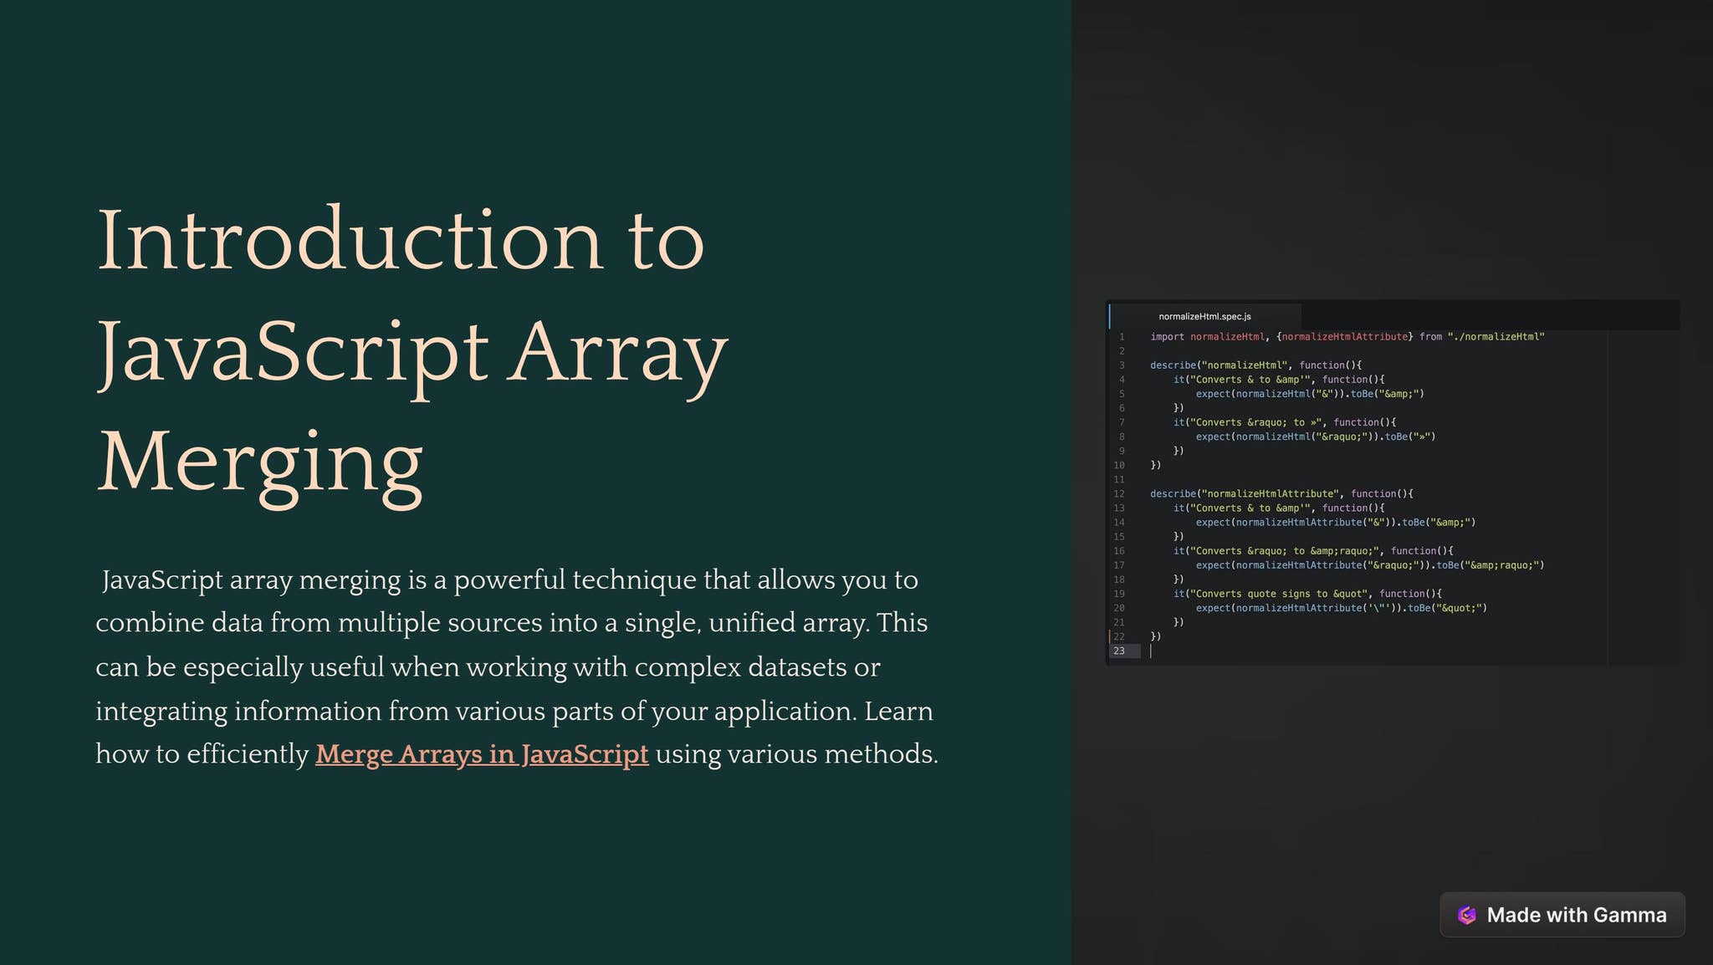1713x965 pixels.
Task: Click the describe("normalizeHtml") code line
Action: (1255, 365)
